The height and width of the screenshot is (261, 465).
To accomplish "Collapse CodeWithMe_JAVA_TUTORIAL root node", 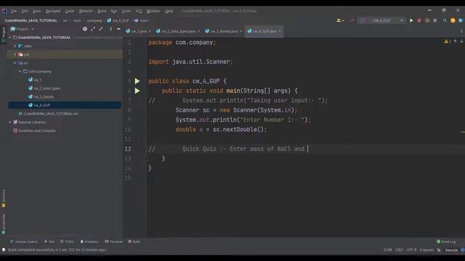I will tap(10, 38).
